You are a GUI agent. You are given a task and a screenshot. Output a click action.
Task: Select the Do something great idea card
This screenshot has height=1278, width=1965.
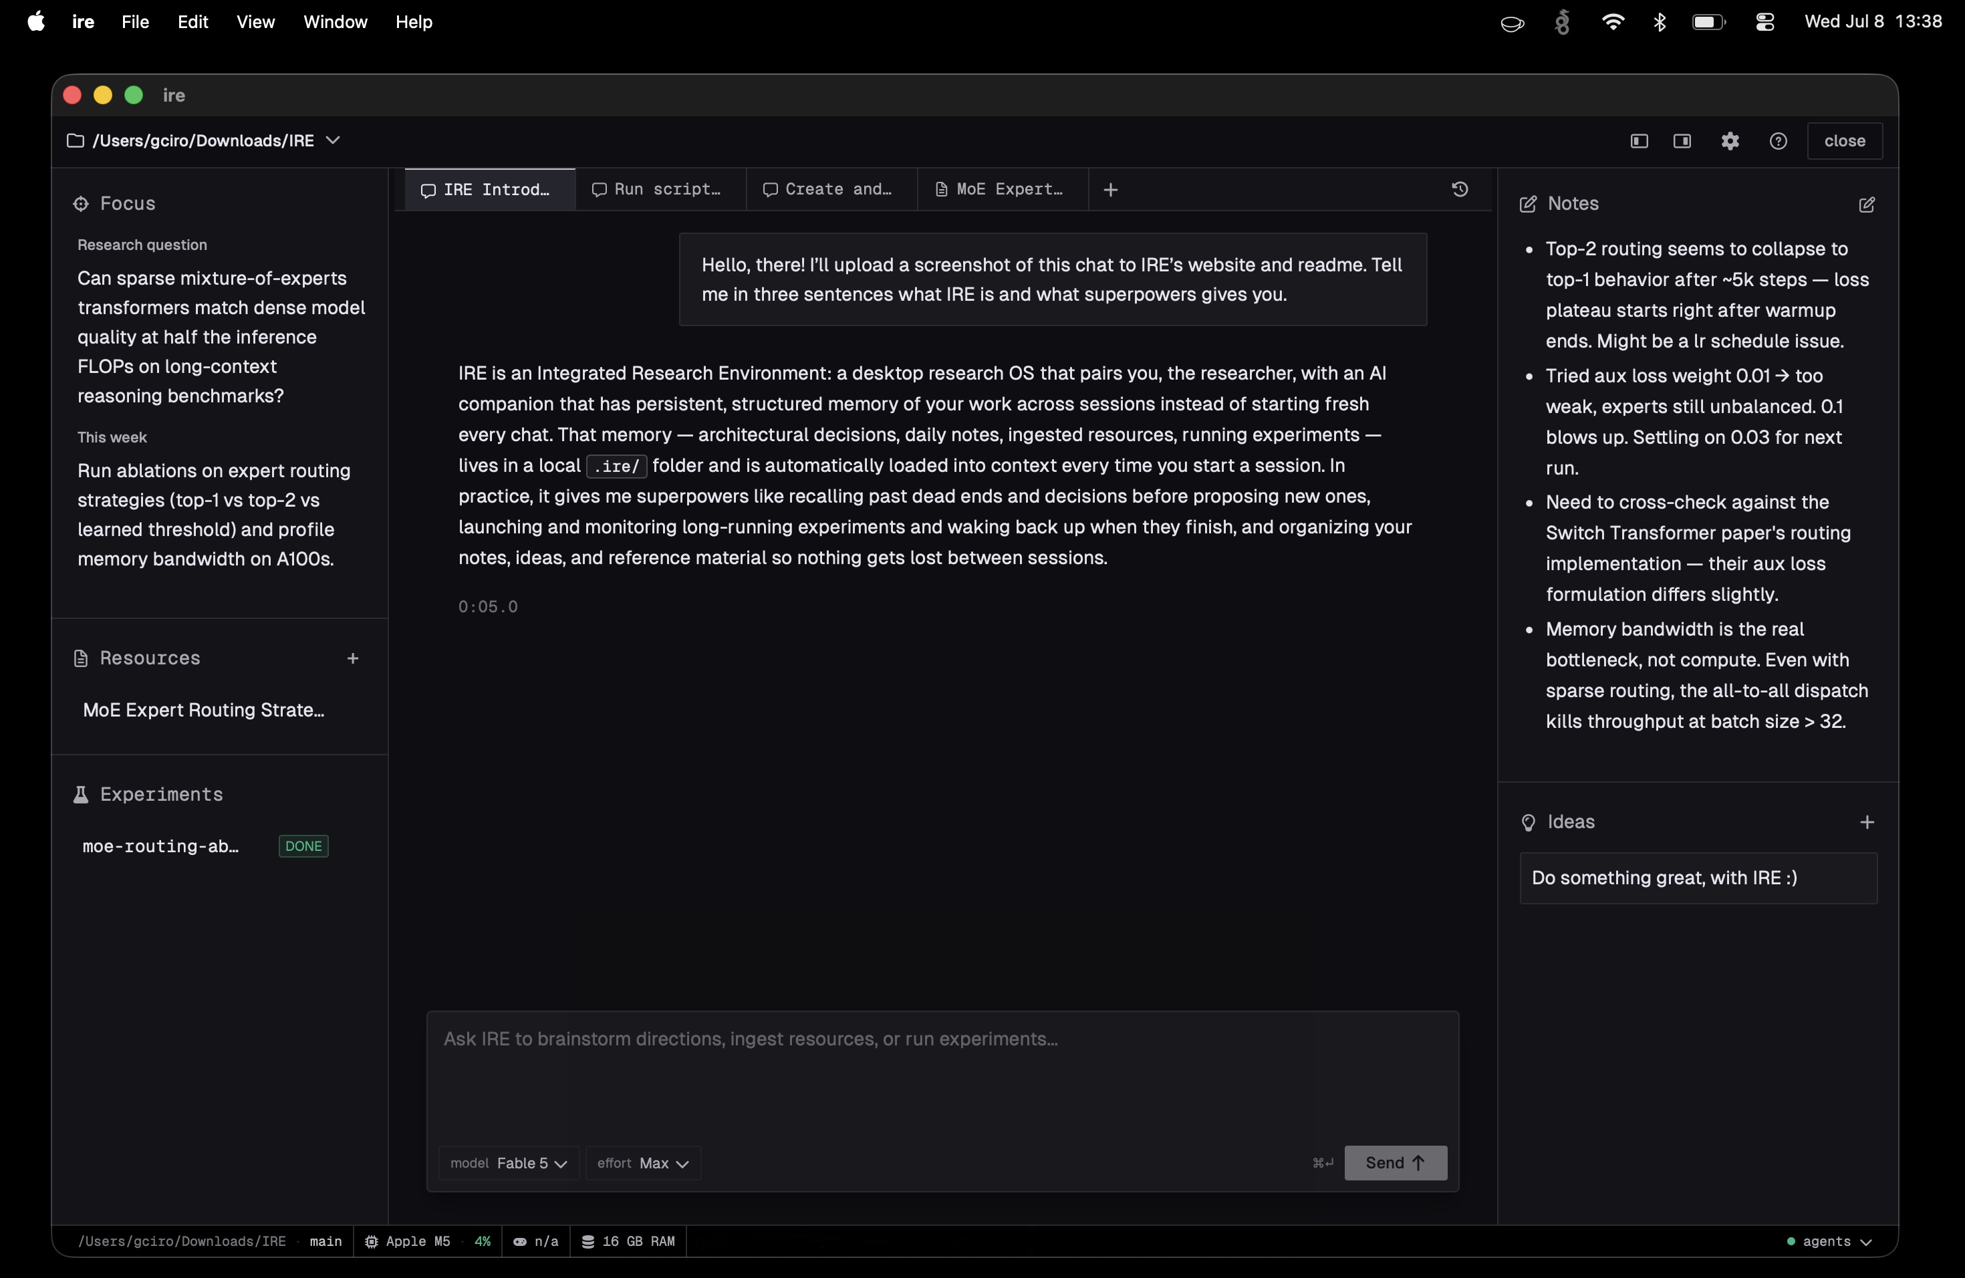click(1698, 878)
